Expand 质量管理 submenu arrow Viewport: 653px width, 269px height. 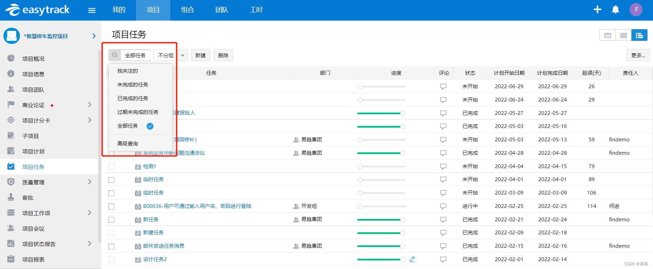point(90,182)
